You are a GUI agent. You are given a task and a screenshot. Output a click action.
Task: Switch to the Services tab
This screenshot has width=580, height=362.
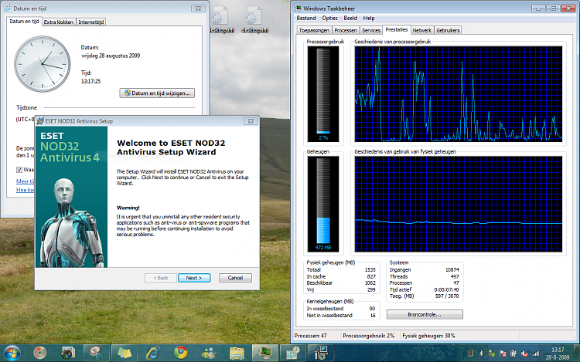(x=371, y=30)
